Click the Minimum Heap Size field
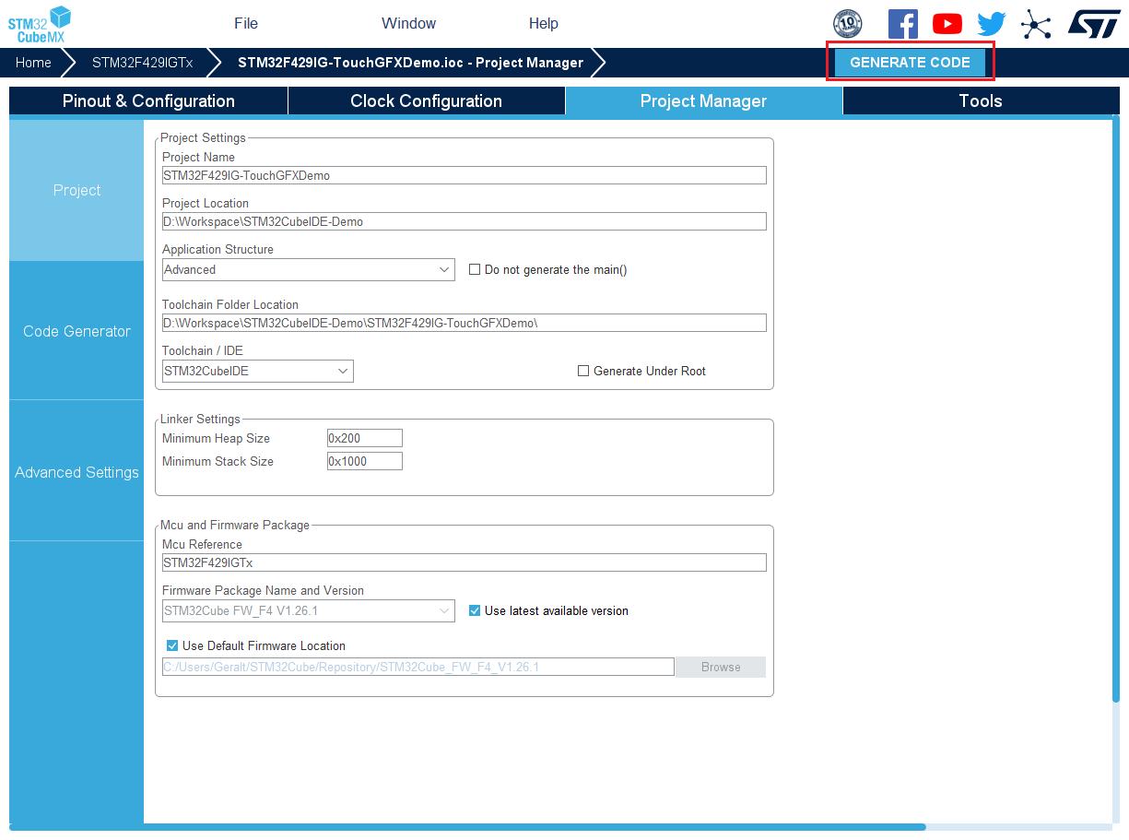Screen dimensions: 1129x840 click(364, 438)
